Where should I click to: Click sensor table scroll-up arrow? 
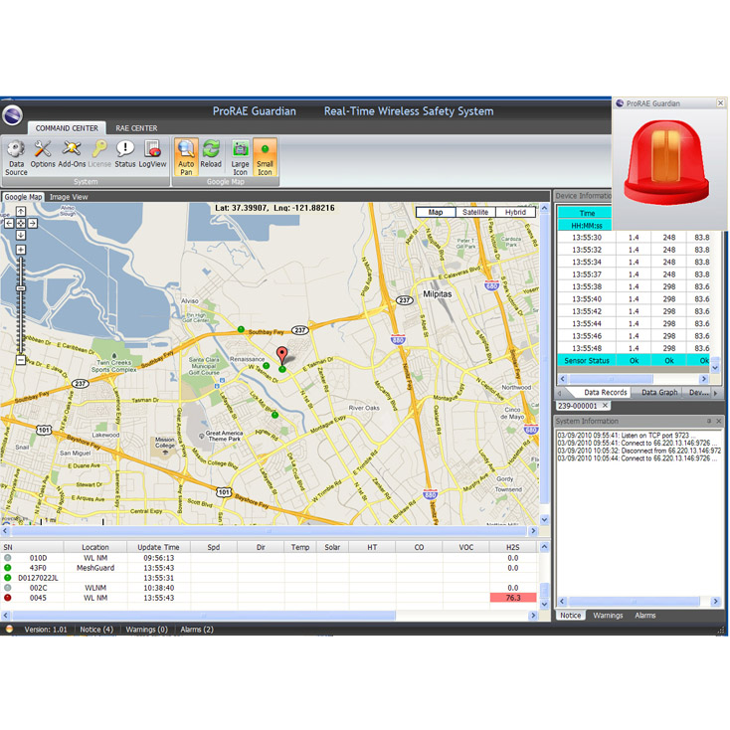[544, 547]
